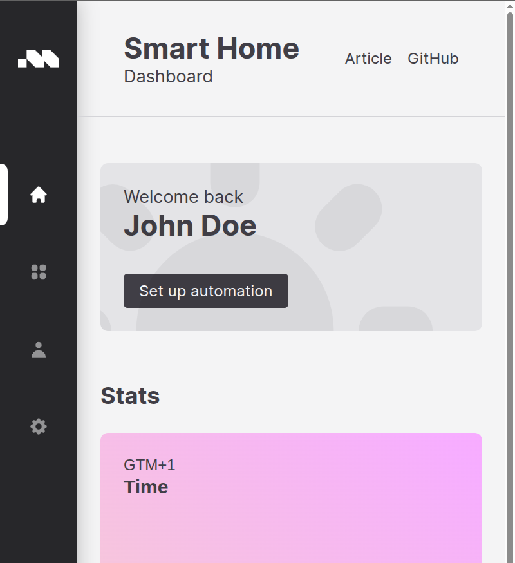
Task: Open the user profile icon in sidebar
Action: tap(39, 349)
